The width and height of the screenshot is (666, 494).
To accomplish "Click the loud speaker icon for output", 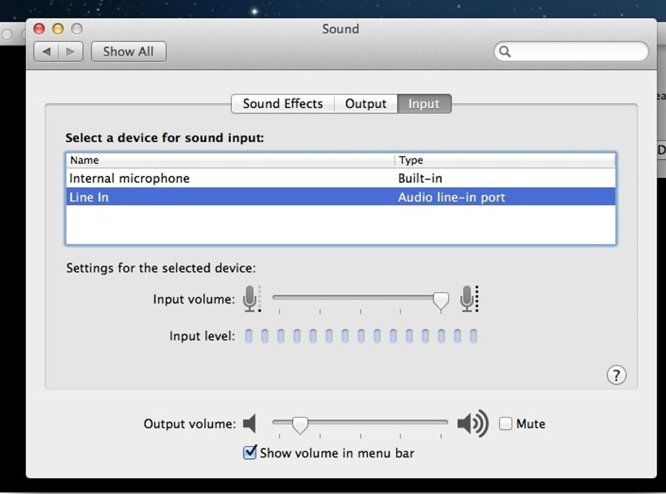I will tap(472, 424).
